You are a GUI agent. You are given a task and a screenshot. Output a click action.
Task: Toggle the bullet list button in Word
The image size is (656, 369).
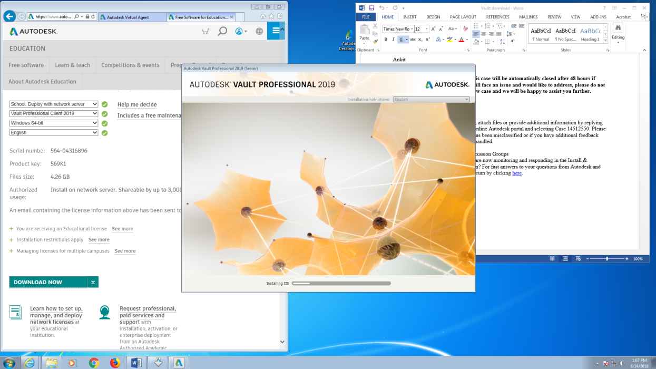[x=475, y=26]
